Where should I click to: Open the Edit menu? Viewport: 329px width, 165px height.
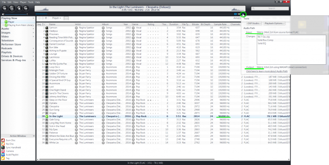pyautogui.click(x=10, y=2)
